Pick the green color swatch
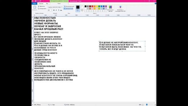The height and width of the screenshot is (106, 188). 99,6
